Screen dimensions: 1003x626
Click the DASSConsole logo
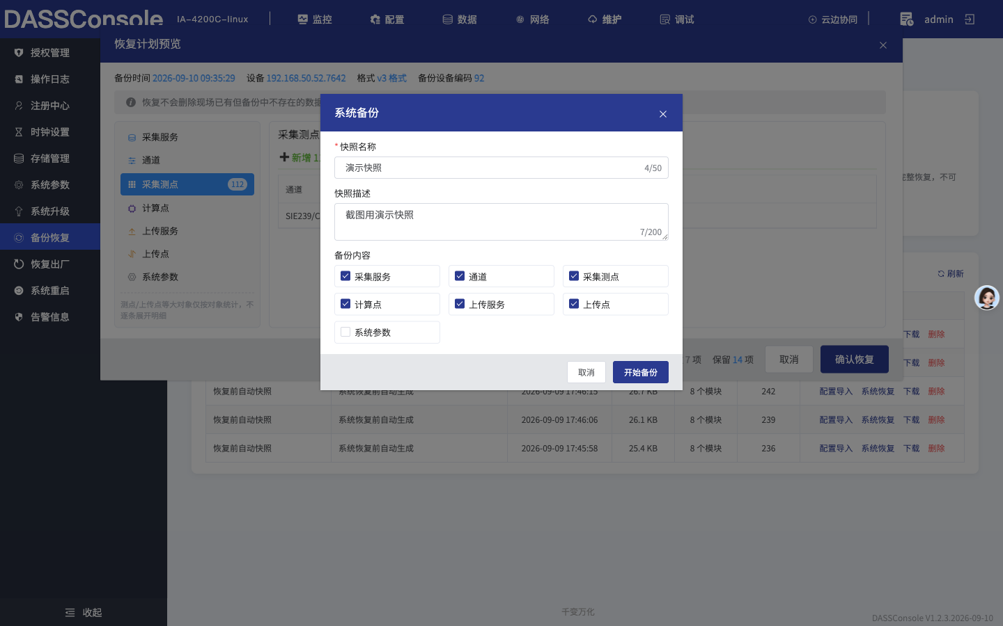84,19
